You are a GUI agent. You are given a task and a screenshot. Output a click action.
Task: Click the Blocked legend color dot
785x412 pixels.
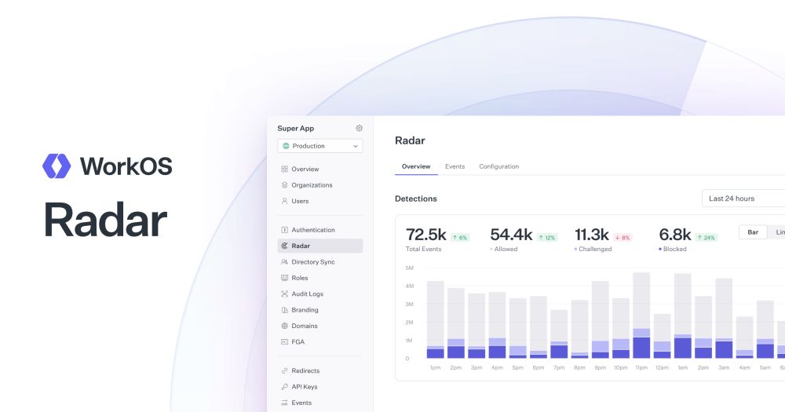(x=660, y=250)
